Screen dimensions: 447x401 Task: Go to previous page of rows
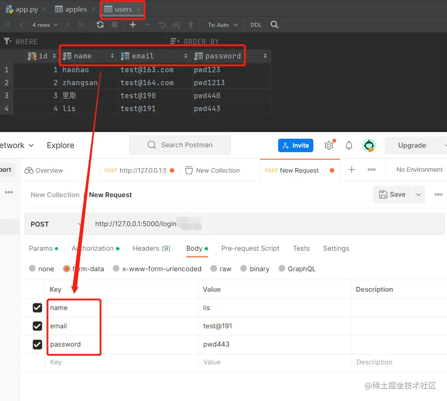coord(21,25)
